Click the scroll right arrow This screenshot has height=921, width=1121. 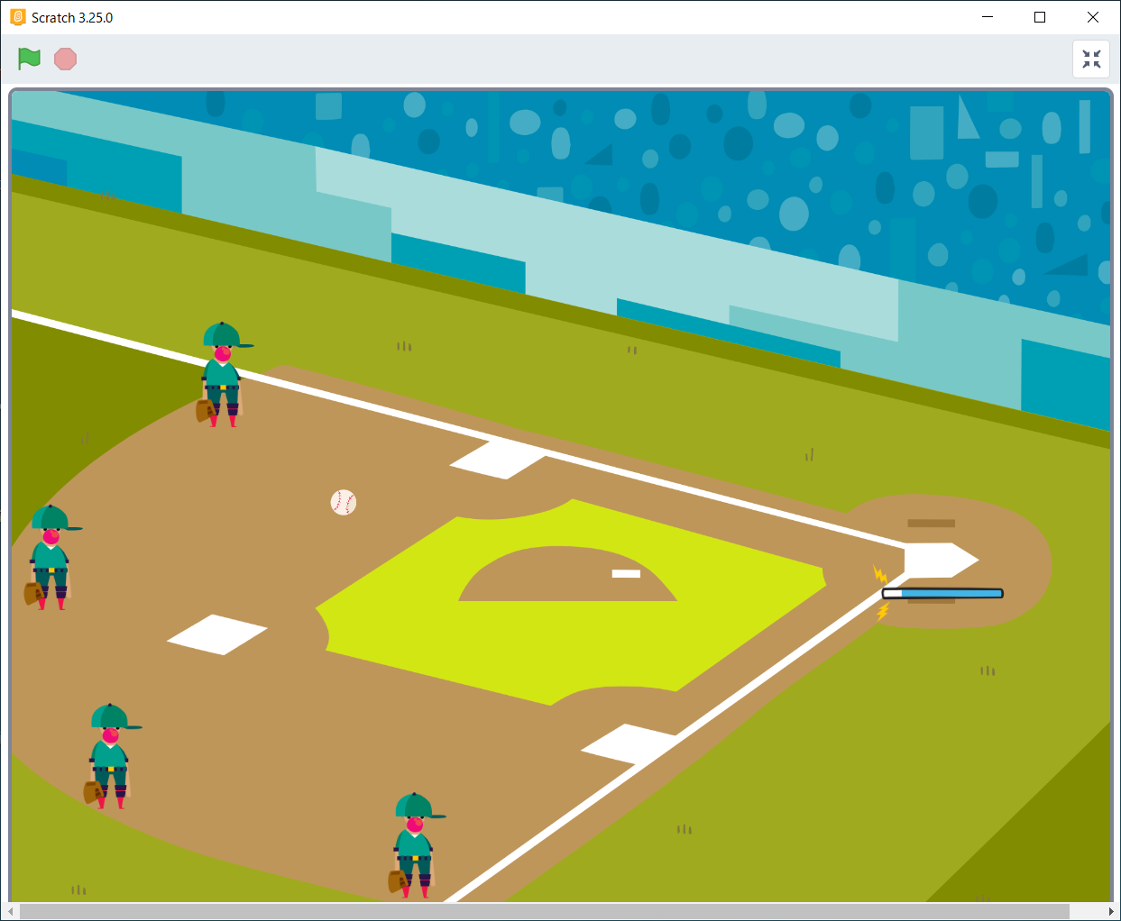1111,912
